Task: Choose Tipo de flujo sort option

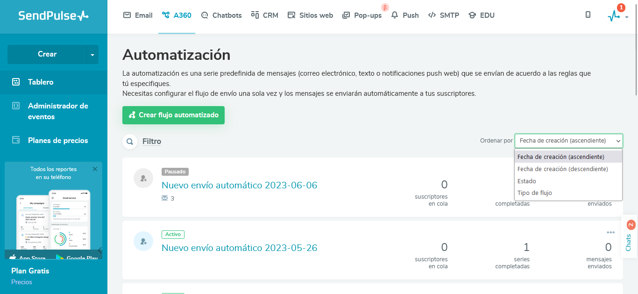Action: [568, 193]
